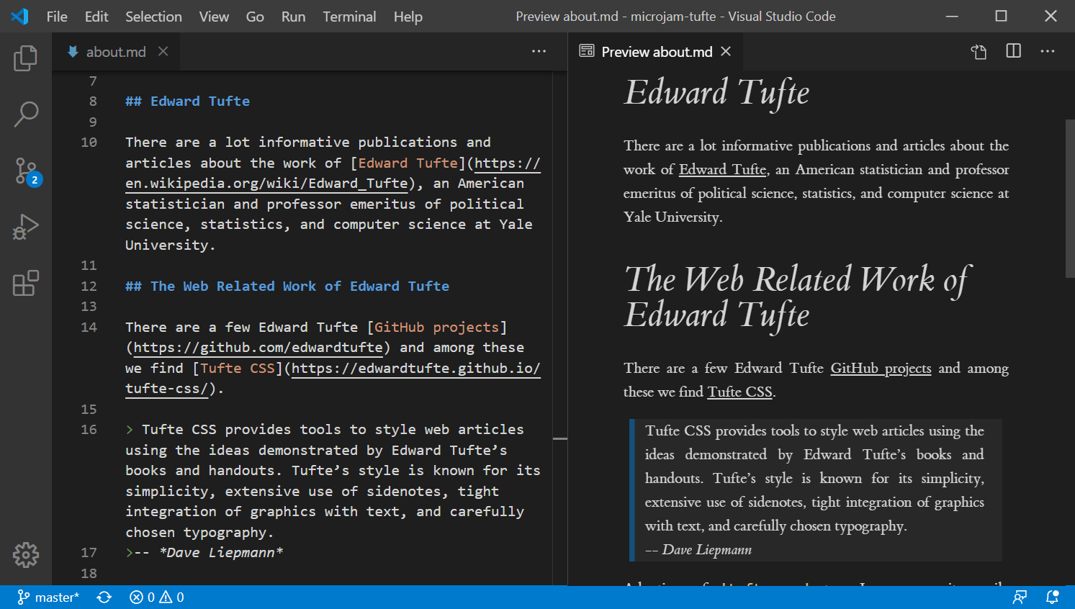Click the word 'typography.' in the editor line 16

228,533
